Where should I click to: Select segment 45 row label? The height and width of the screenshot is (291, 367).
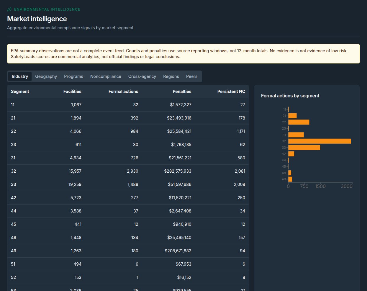pyautogui.click(x=14, y=224)
